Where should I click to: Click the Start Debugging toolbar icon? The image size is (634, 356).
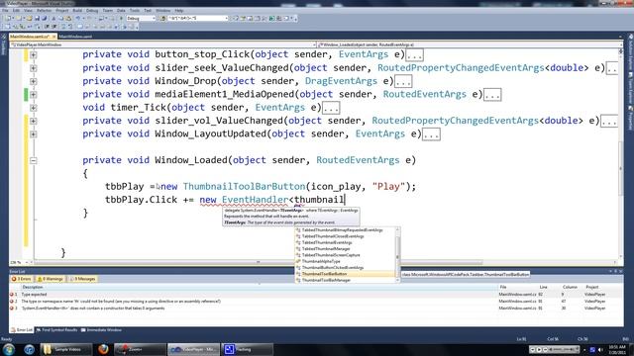pyautogui.click(x=121, y=18)
